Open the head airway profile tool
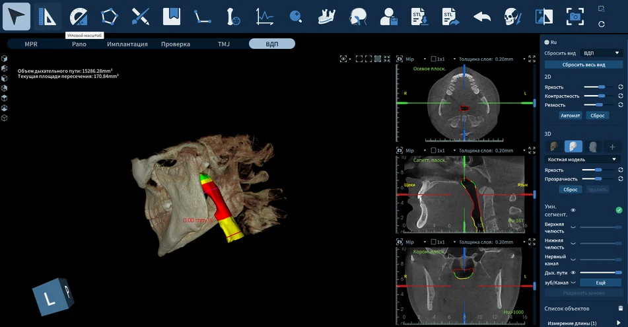 coord(358,17)
